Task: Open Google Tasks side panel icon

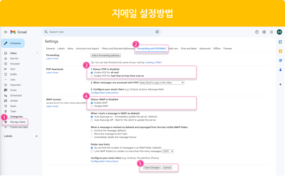Action: click(x=280, y=61)
